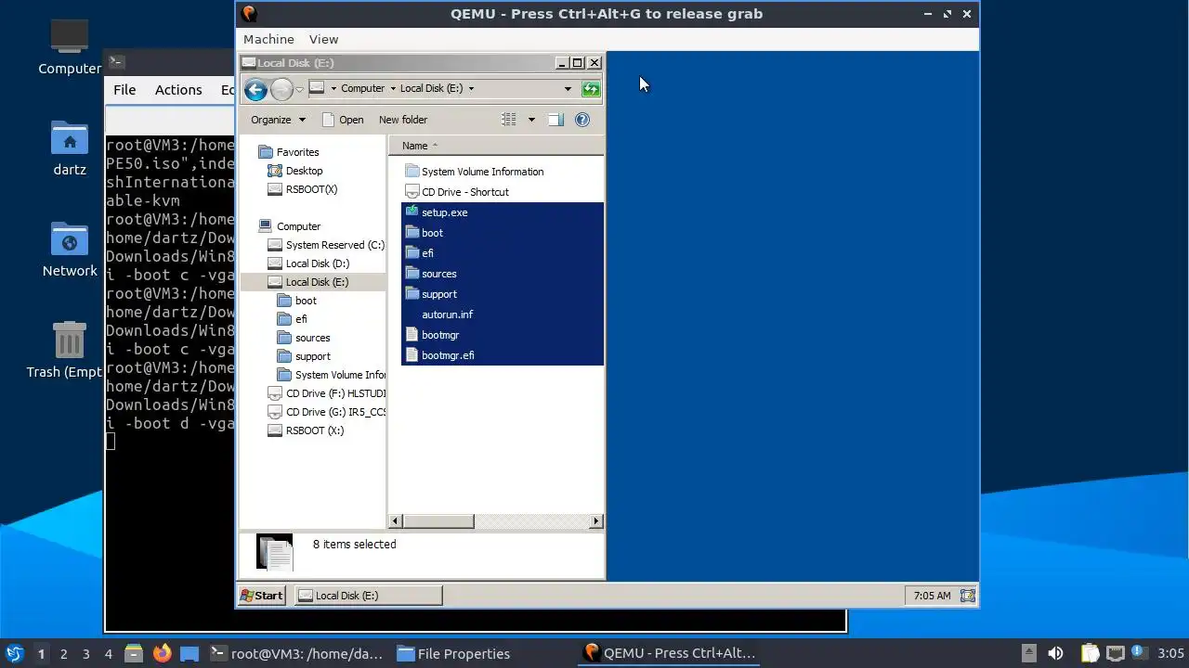Switch to workspace 2 in pager

click(x=63, y=654)
